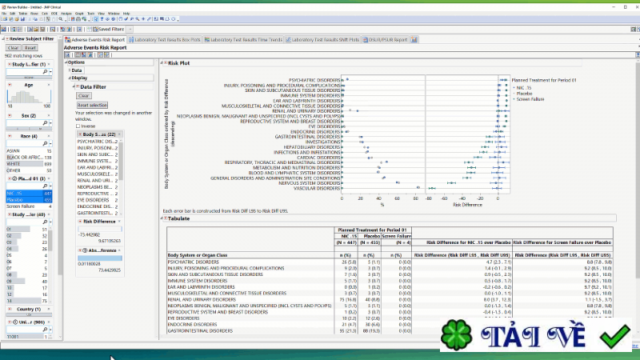The image size is (640, 360).
Task: Enable the Inverse checkbox
Action: 78,126
